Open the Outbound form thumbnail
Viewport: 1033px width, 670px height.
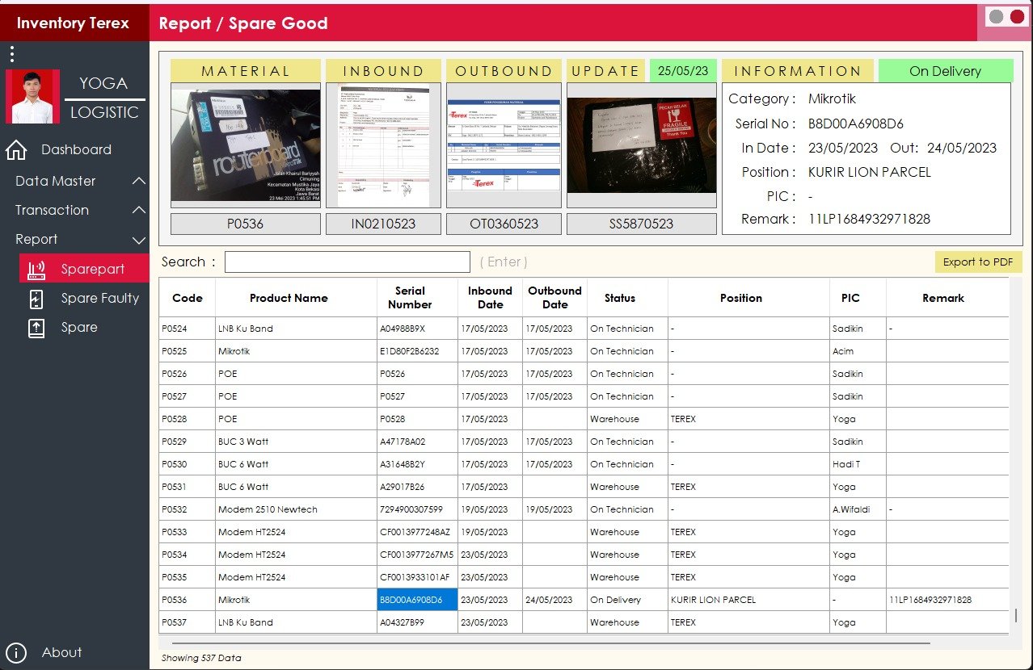(504, 145)
